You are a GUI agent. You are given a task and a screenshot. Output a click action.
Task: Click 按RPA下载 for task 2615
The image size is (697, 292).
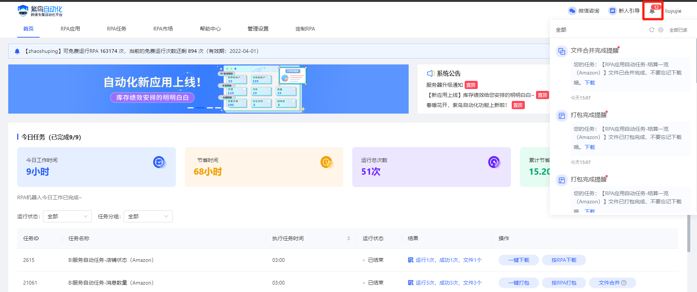[x=564, y=260]
